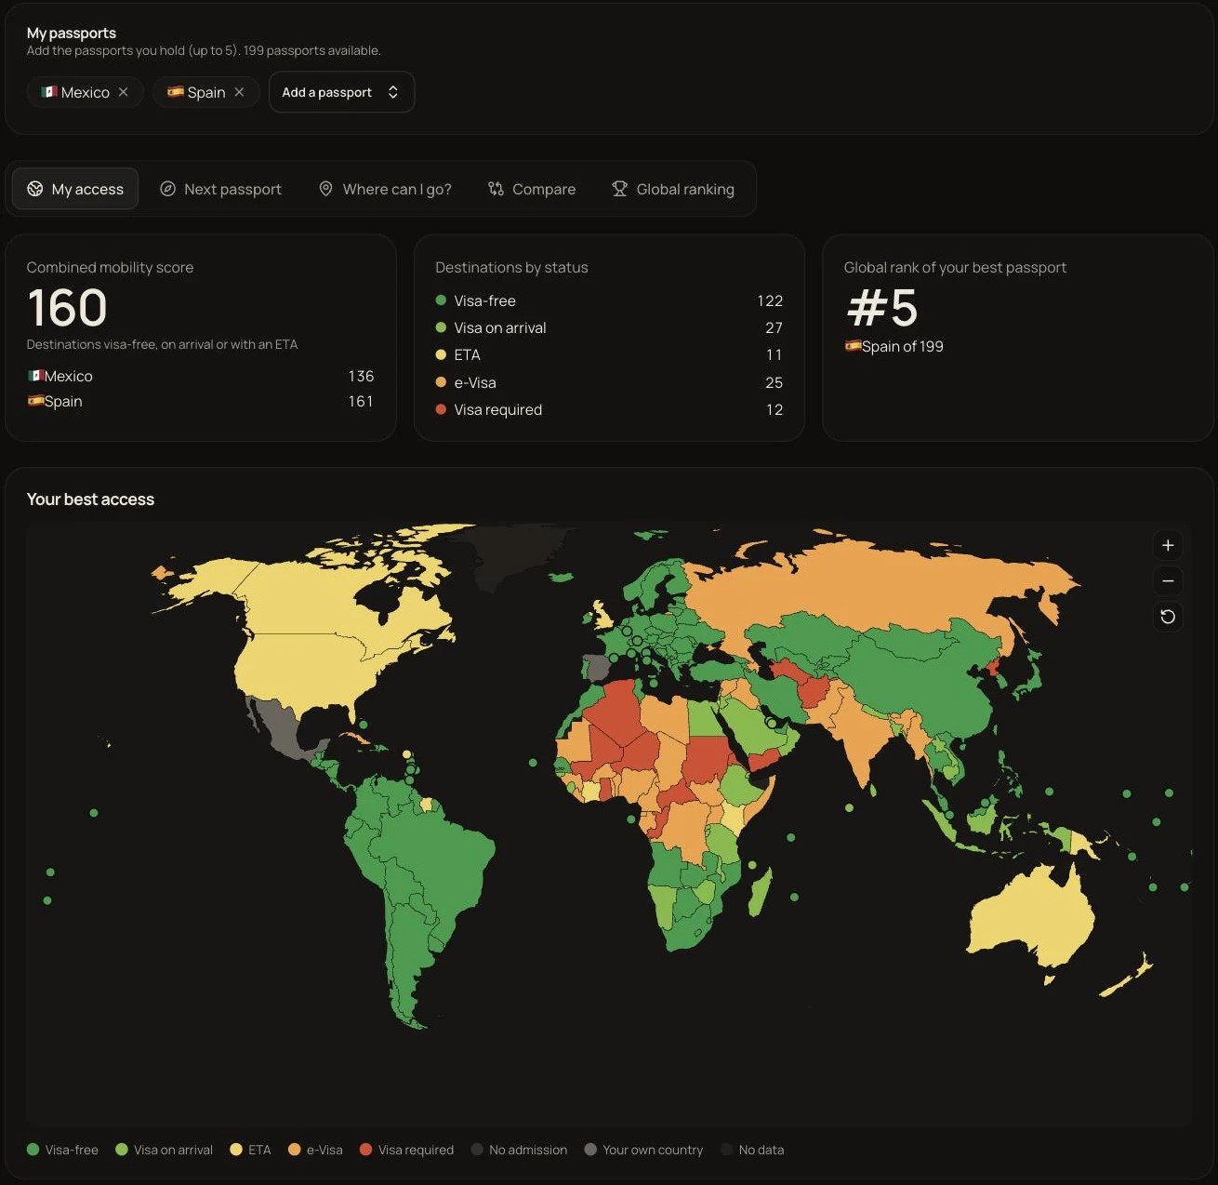Viewport: 1218px width, 1185px height.
Task: Click the Destinations by status heading
Action: [x=511, y=267]
